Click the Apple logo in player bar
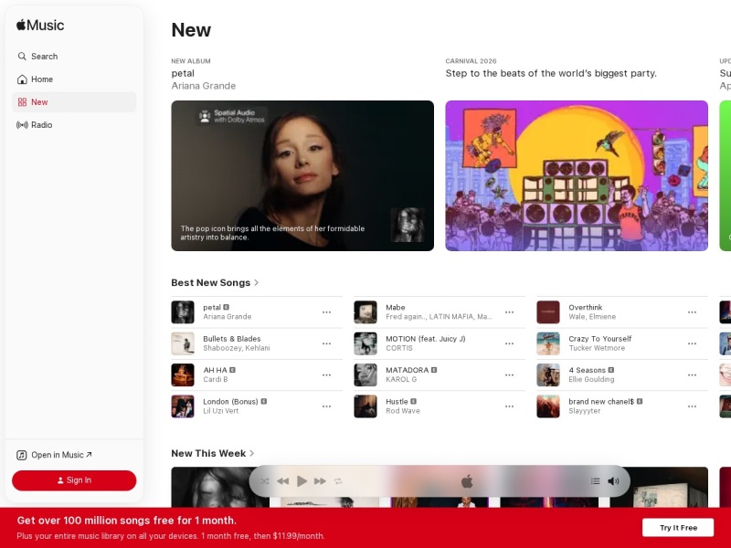Viewport: 731px width, 548px height. pos(467,481)
